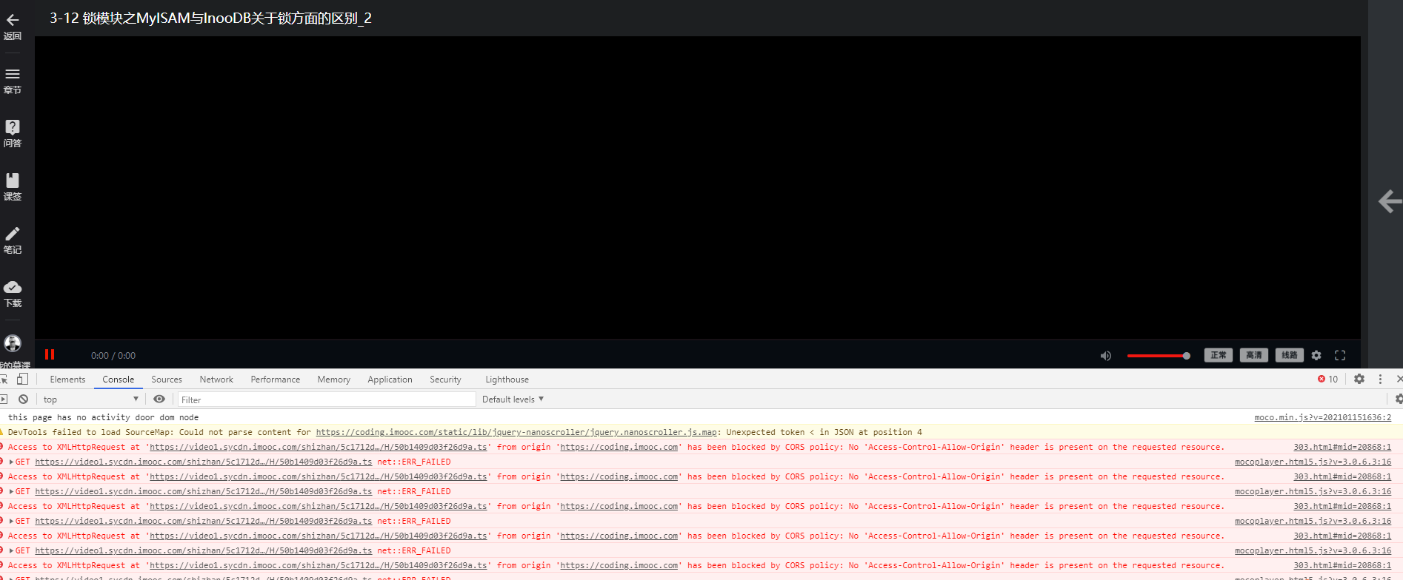Viewport: 1403px width, 580px height.
Task: Click the lesson title '3-12 锁模块之MyISAM与InooDB'
Action: tap(210, 18)
